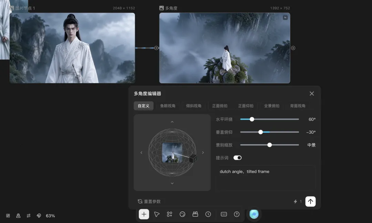Select the 背面视角 back view tab
372x223 pixels.
coord(298,106)
